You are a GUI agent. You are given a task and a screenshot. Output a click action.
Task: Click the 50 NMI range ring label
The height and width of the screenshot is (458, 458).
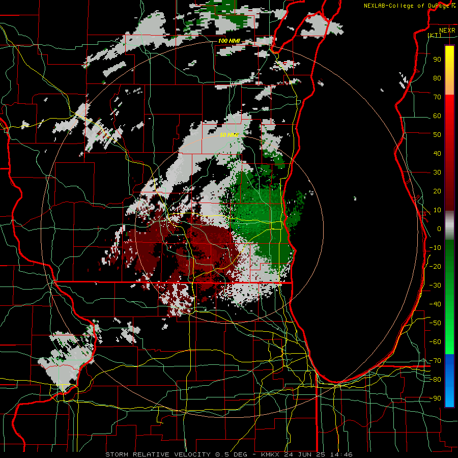click(230, 135)
